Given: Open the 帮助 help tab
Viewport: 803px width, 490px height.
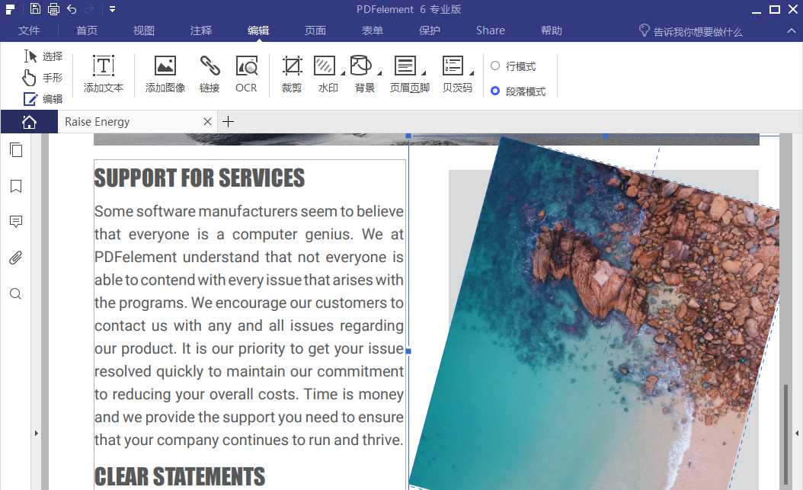Looking at the screenshot, I should [552, 30].
